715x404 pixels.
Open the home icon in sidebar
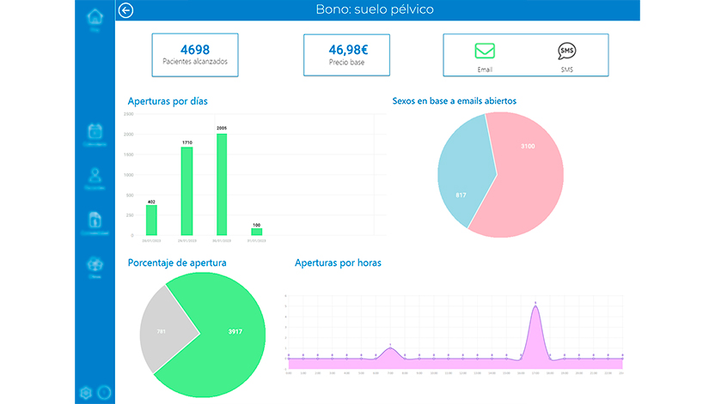pos(95,17)
